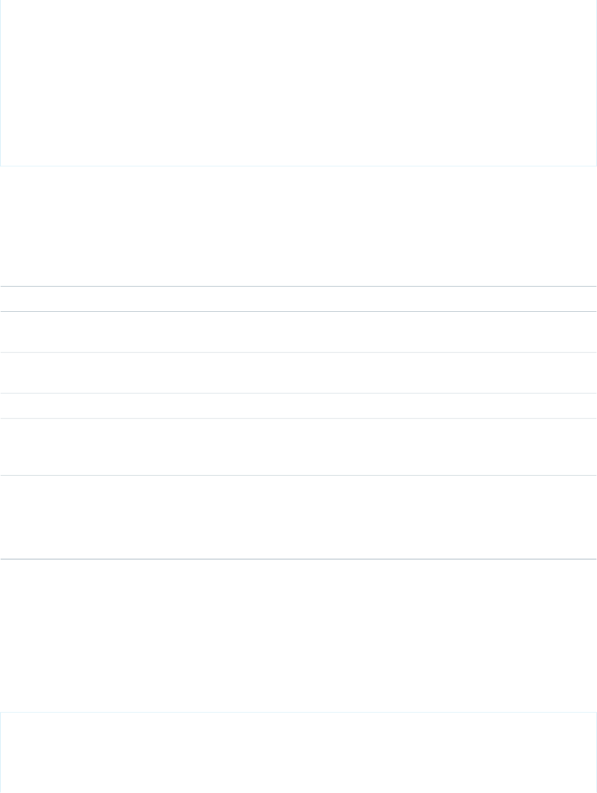Click inside the empty bordered box at bottom
This screenshot has height=793, width=597.
coord(298,752)
